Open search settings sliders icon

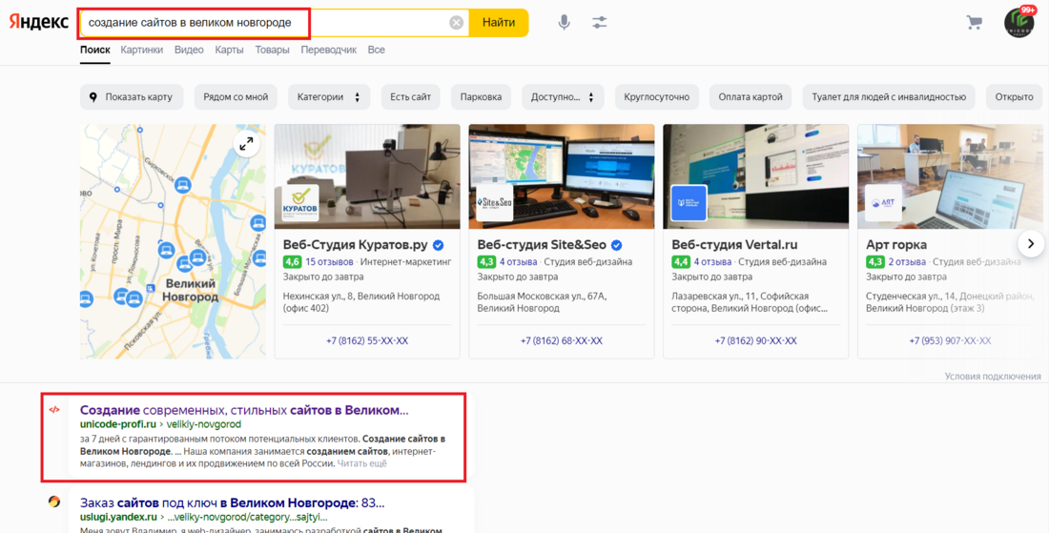[x=600, y=23]
